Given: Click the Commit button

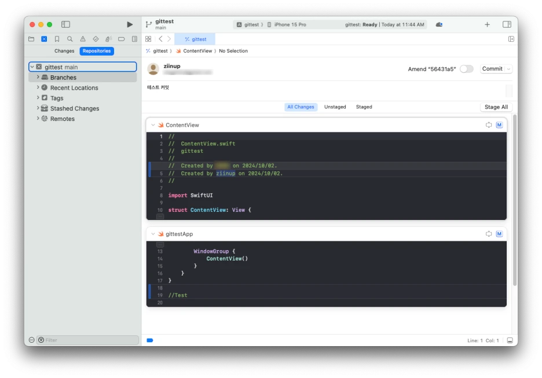Looking at the screenshot, I should click(492, 69).
